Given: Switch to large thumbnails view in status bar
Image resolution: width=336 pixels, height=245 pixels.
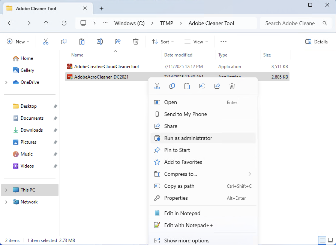Looking at the screenshot, I should pyautogui.click(x=330, y=240).
